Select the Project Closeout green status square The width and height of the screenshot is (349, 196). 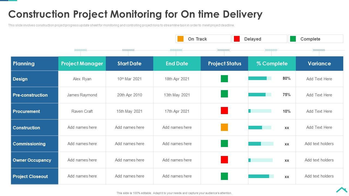(224, 176)
